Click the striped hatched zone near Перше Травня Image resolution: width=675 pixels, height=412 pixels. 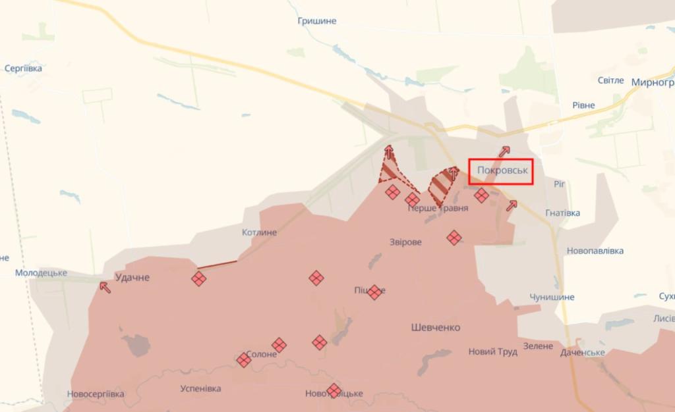coord(444,186)
